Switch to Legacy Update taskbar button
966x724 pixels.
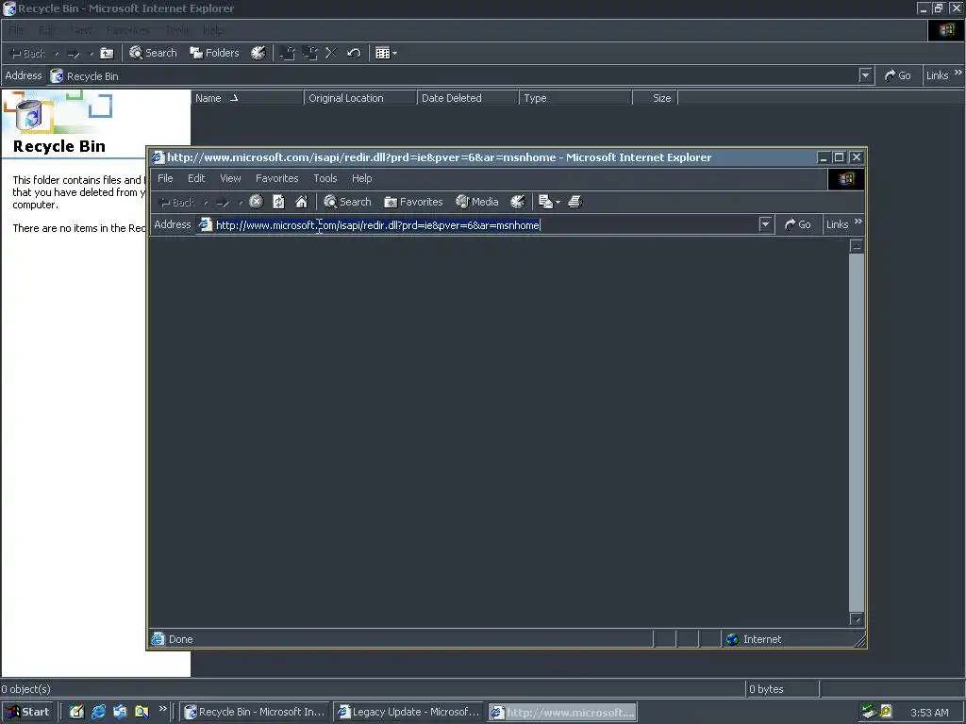(409, 712)
